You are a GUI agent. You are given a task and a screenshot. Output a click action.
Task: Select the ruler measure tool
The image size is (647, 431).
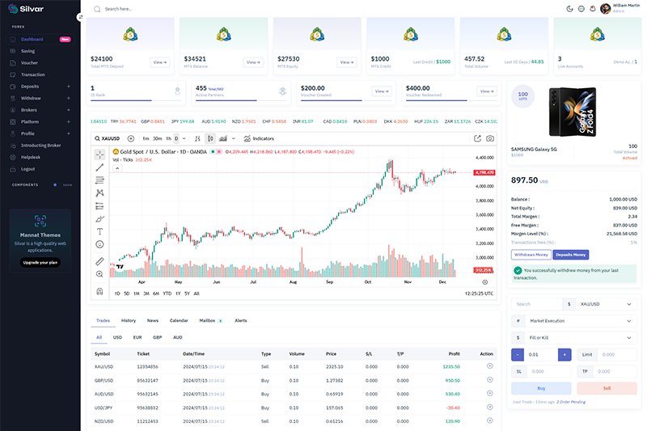click(x=99, y=261)
